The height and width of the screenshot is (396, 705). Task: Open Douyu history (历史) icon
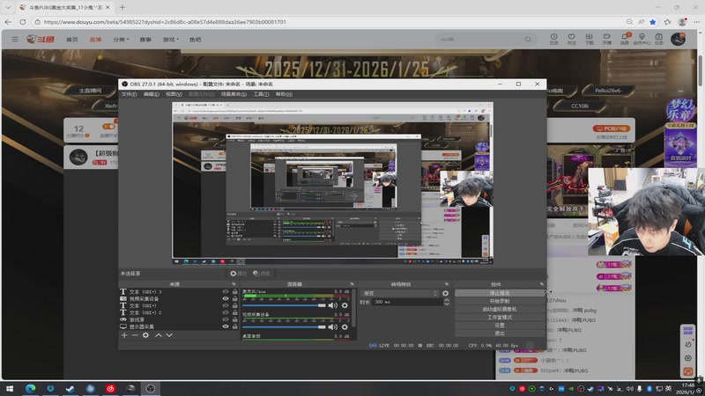pyautogui.click(x=554, y=39)
